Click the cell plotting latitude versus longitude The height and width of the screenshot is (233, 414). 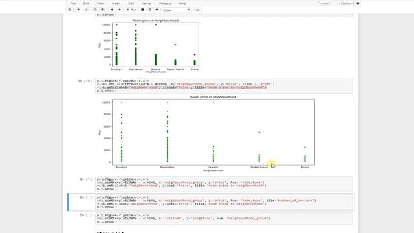224,219
